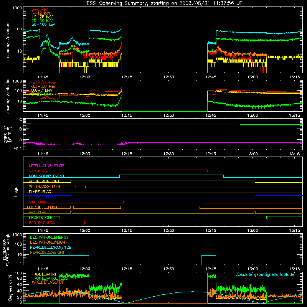Select the 1000 tick label on the decimation axis
The image size is (307, 307).
(17, 234)
